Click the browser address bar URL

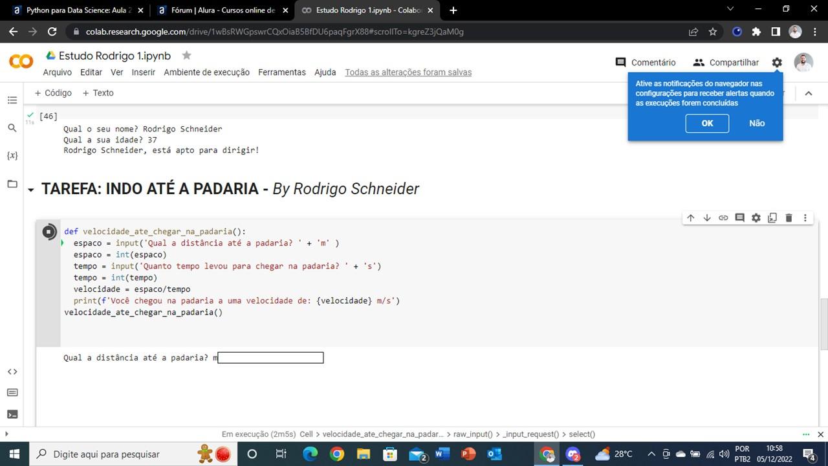(x=274, y=32)
